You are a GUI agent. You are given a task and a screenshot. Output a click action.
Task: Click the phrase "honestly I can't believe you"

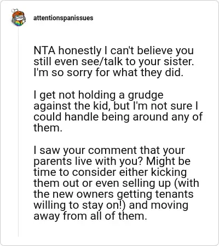(126, 50)
